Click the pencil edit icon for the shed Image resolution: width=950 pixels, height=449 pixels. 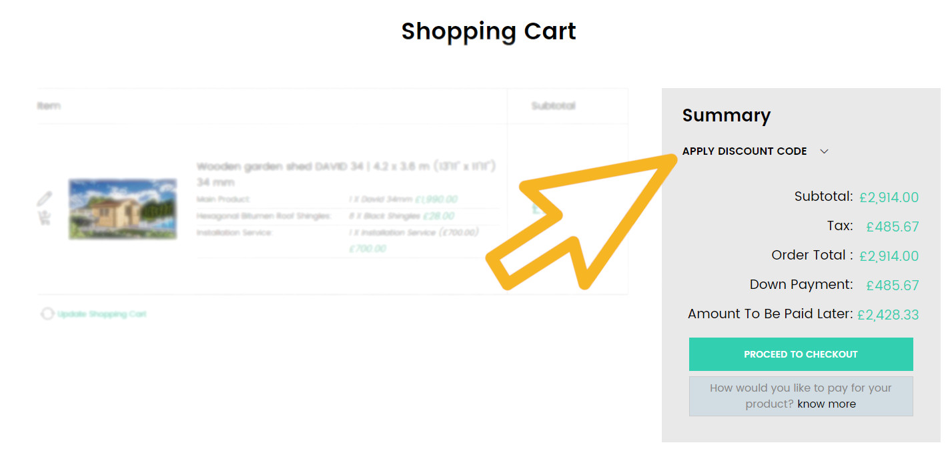click(44, 199)
